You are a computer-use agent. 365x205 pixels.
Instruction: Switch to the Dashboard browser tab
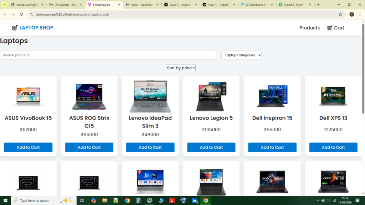tap(257, 5)
